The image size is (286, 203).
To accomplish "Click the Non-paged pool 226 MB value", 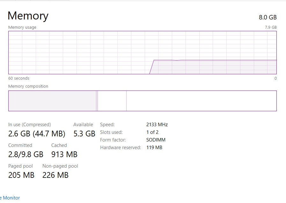I will pyautogui.click(x=55, y=175).
